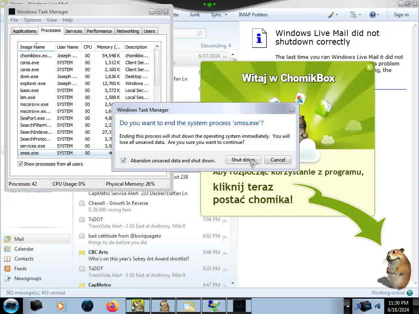419x314 pixels.
Task: Open the security checkmark taskbar item
Action: pyautogui.click(x=214, y=306)
